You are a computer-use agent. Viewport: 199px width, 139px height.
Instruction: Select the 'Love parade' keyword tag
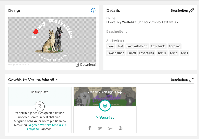click(x=116, y=53)
